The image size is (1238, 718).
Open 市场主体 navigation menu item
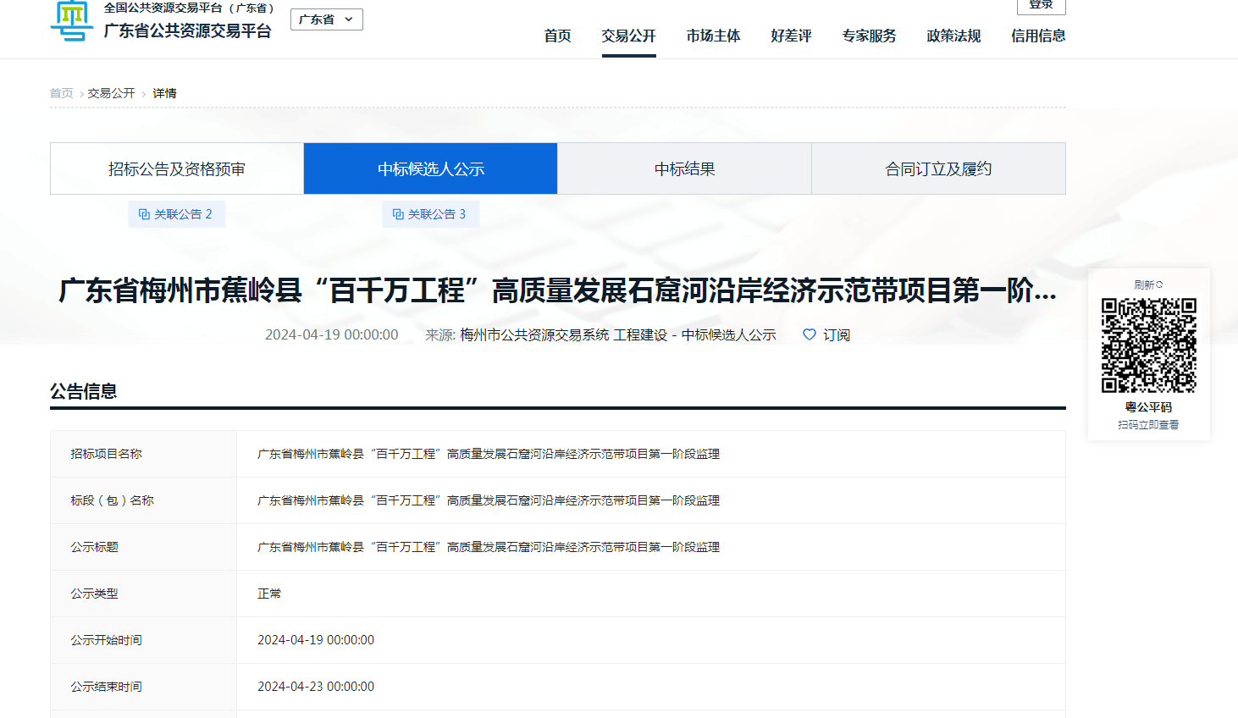tap(713, 36)
